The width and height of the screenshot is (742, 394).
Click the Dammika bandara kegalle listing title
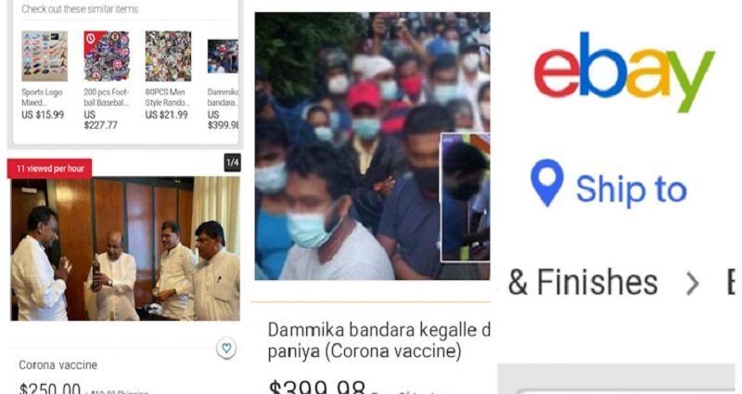point(378,340)
